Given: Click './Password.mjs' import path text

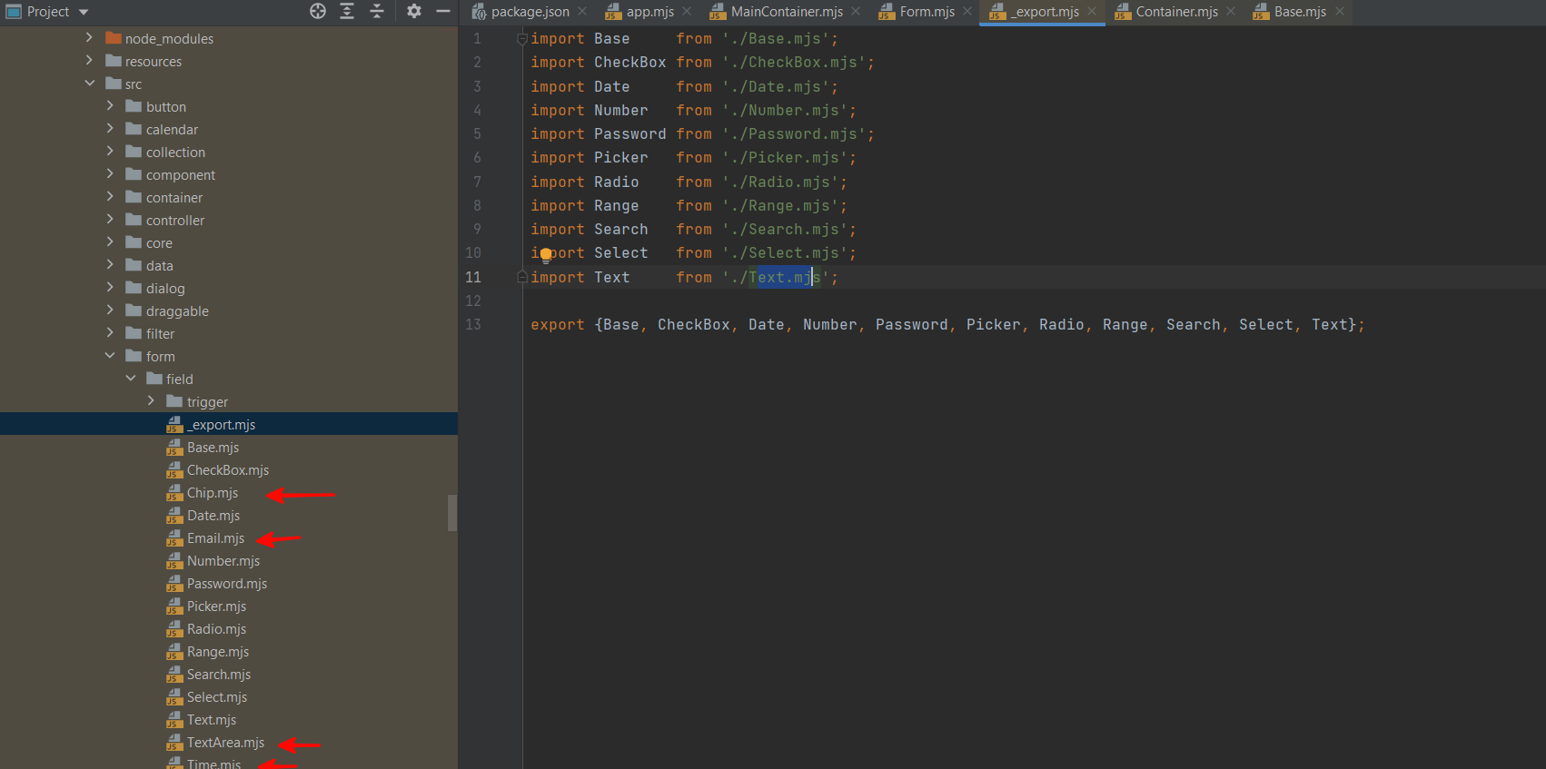Looking at the screenshot, I should pos(794,134).
